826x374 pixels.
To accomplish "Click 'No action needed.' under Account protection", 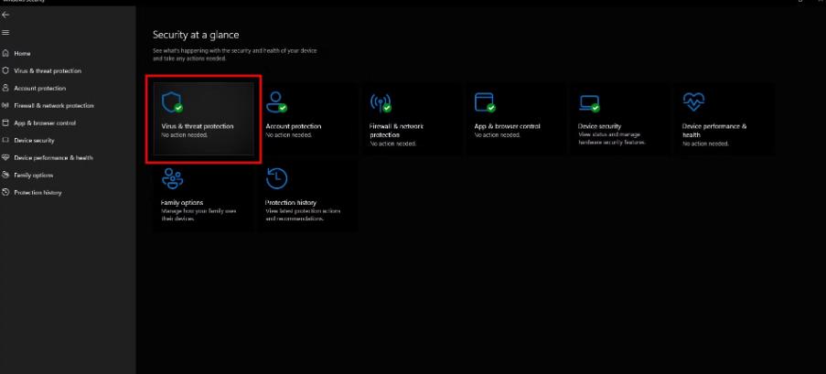I will (289, 134).
